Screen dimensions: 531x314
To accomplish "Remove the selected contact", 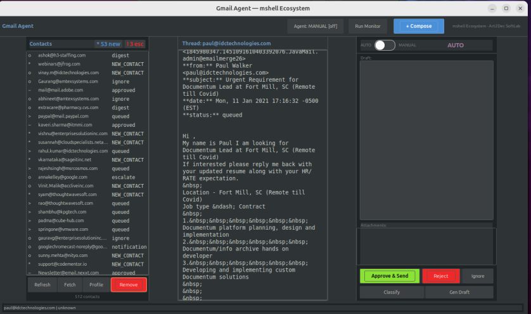I will point(129,285).
